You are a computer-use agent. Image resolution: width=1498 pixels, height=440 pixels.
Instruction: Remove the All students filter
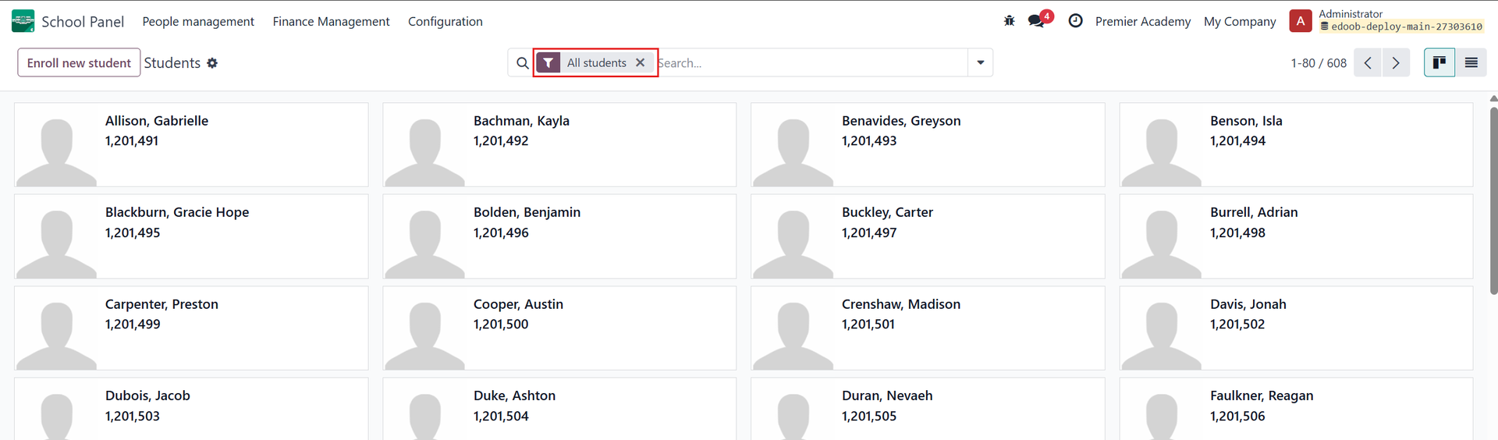click(640, 63)
